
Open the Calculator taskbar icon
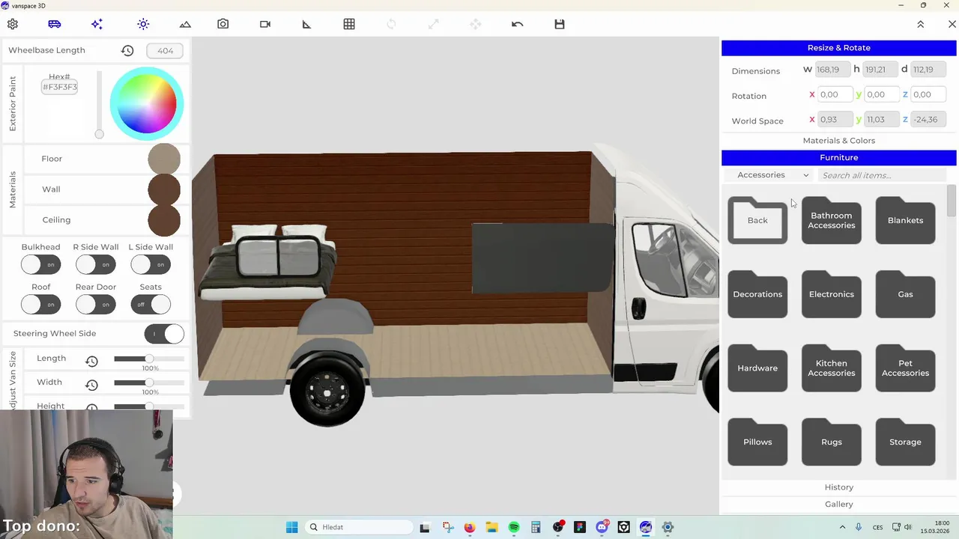pos(536,527)
